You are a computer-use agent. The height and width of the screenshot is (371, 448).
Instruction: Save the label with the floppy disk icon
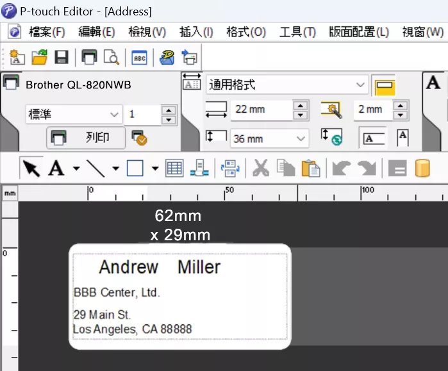62,58
